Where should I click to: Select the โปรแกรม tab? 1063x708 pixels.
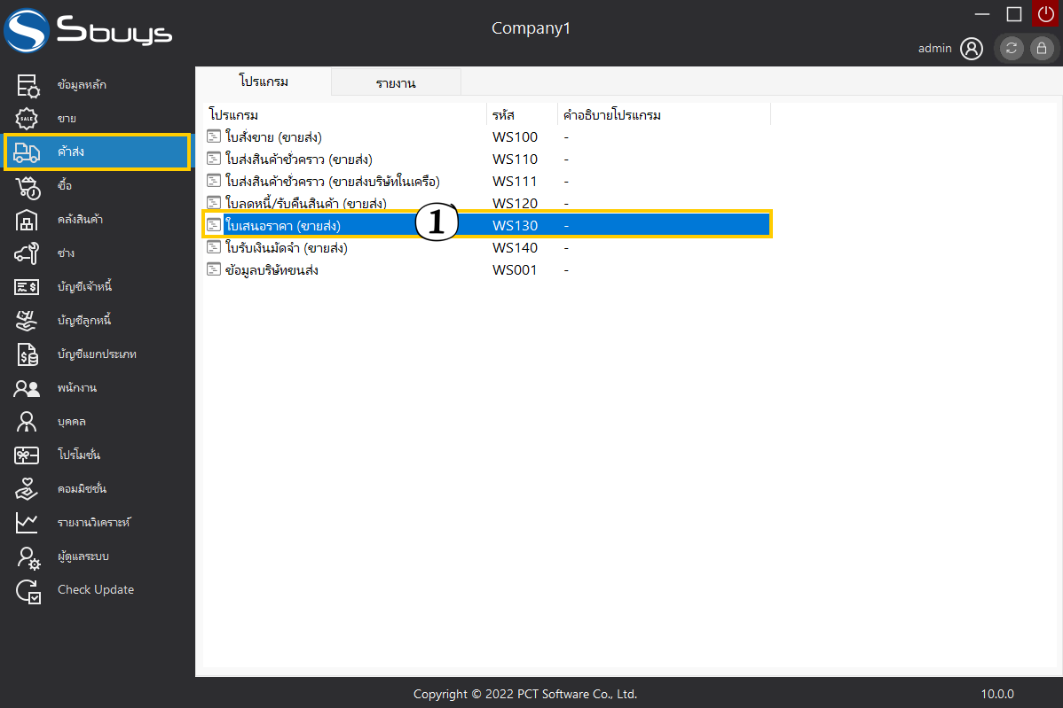(264, 82)
